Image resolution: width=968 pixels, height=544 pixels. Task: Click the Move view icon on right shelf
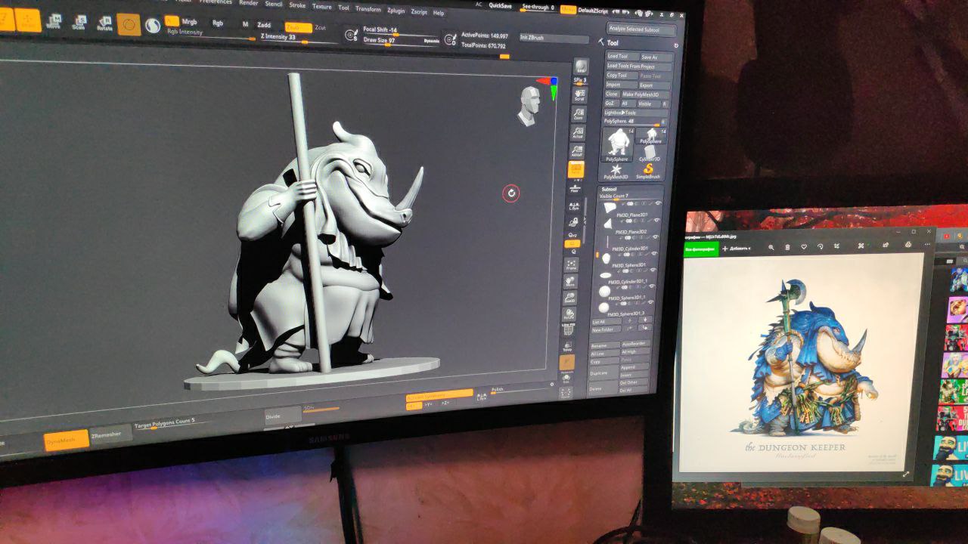click(x=570, y=281)
